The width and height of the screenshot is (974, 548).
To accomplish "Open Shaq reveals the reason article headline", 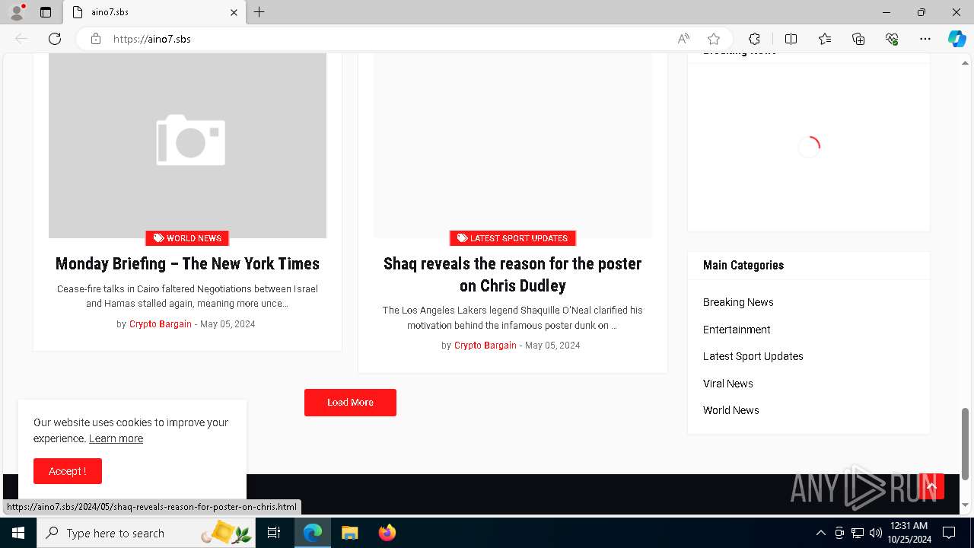I will click(513, 275).
